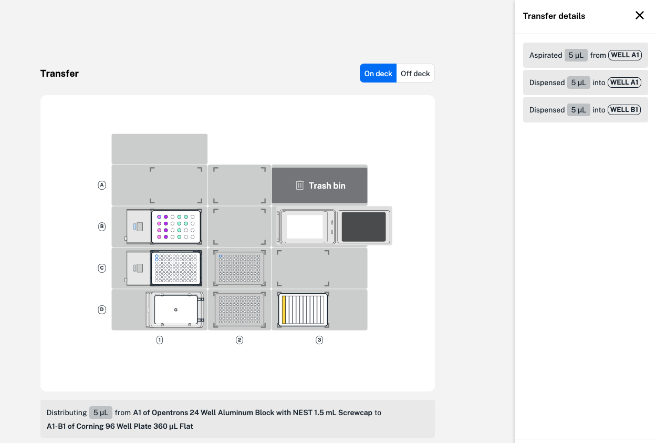Screen dimensions: 656x443
Task: Select the 24-well aluminum block in slot B1
Action: click(x=176, y=227)
